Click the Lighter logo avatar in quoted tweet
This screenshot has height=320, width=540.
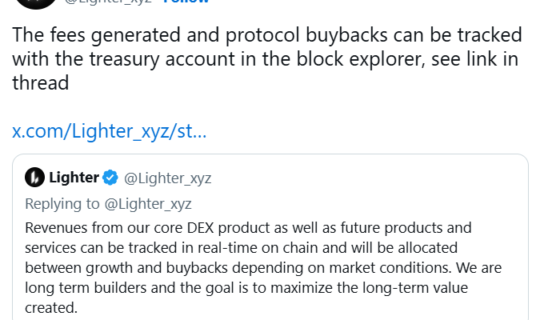34,177
